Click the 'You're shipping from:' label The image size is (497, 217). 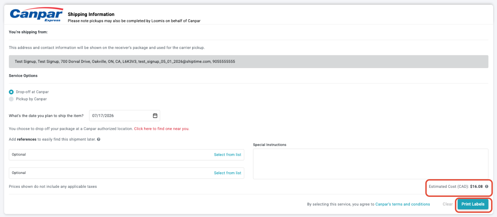[x=28, y=32]
